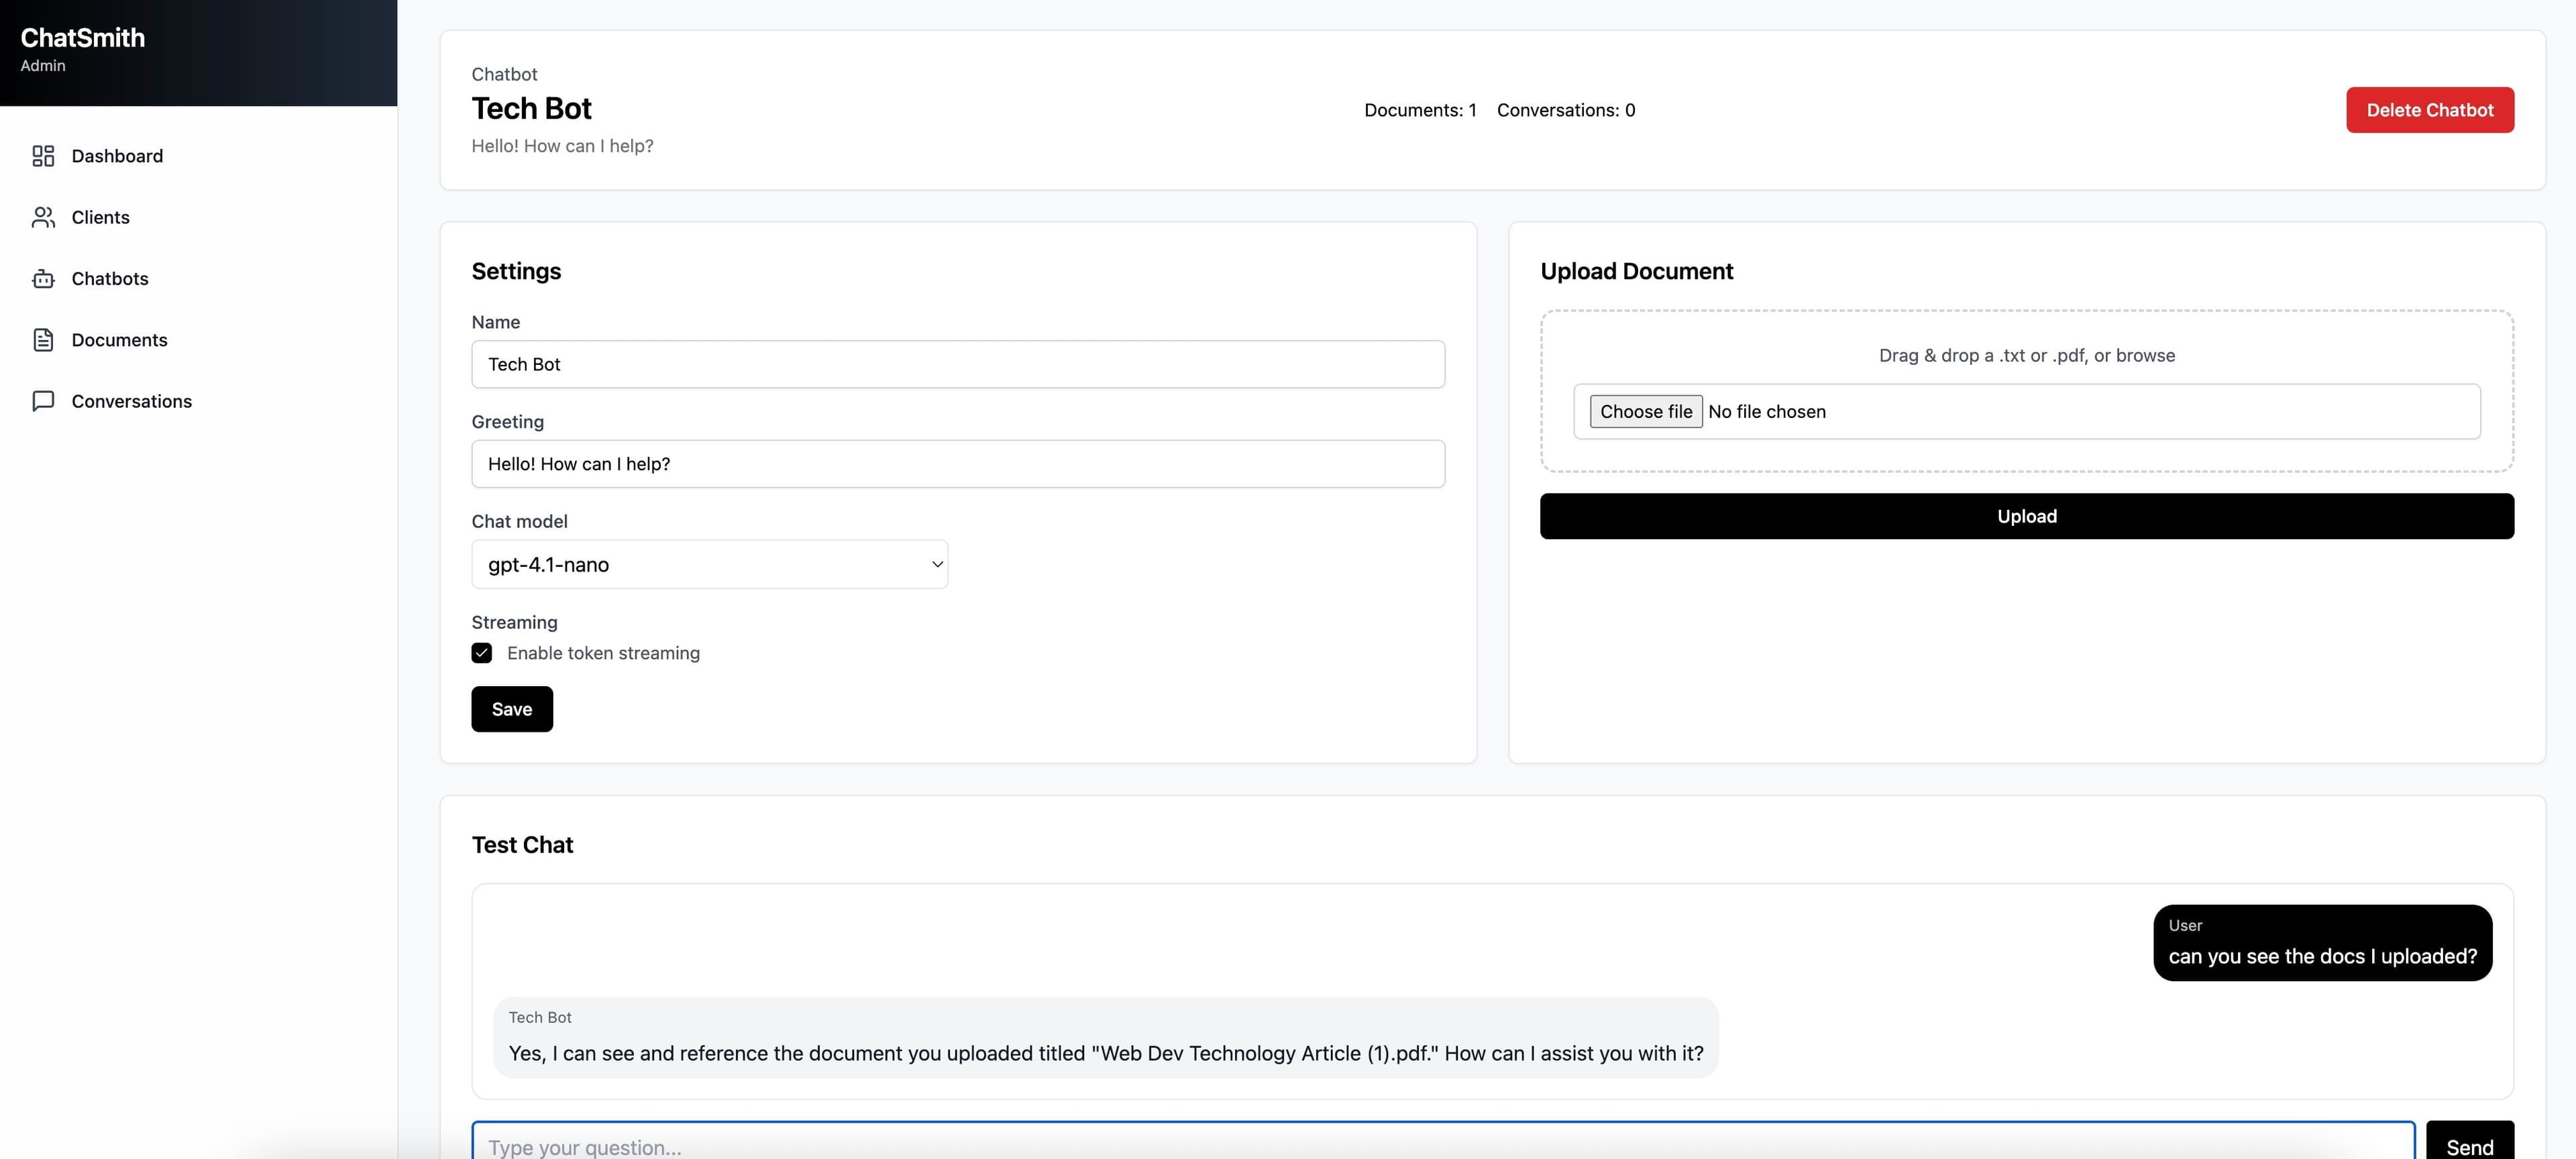Image resolution: width=2576 pixels, height=1159 pixels.
Task: Open Conversations via the chat bubble icon
Action: (x=42, y=400)
